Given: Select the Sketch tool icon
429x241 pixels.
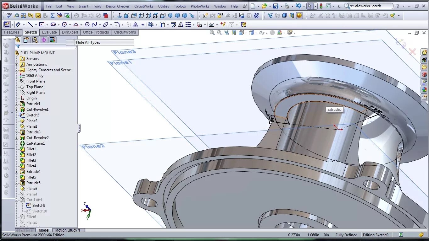Looking at the screenshot, I should (x=7, y=24).
